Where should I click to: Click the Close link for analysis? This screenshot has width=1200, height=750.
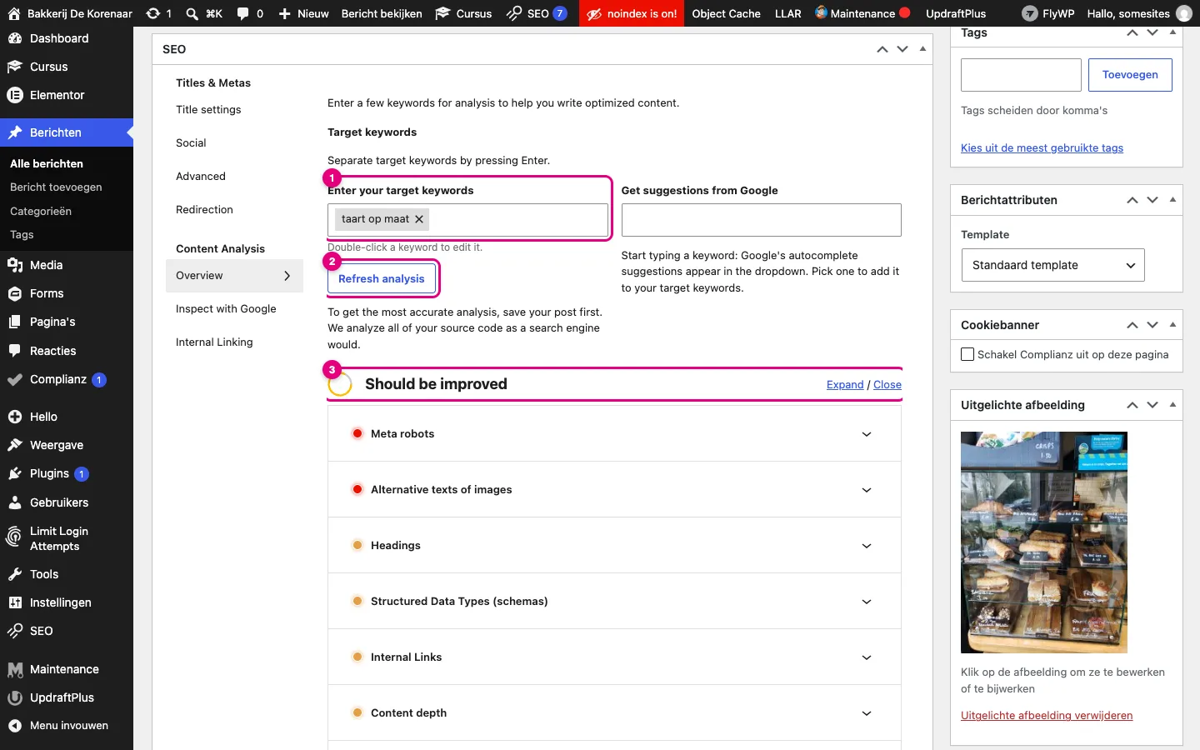coord(887,384)
